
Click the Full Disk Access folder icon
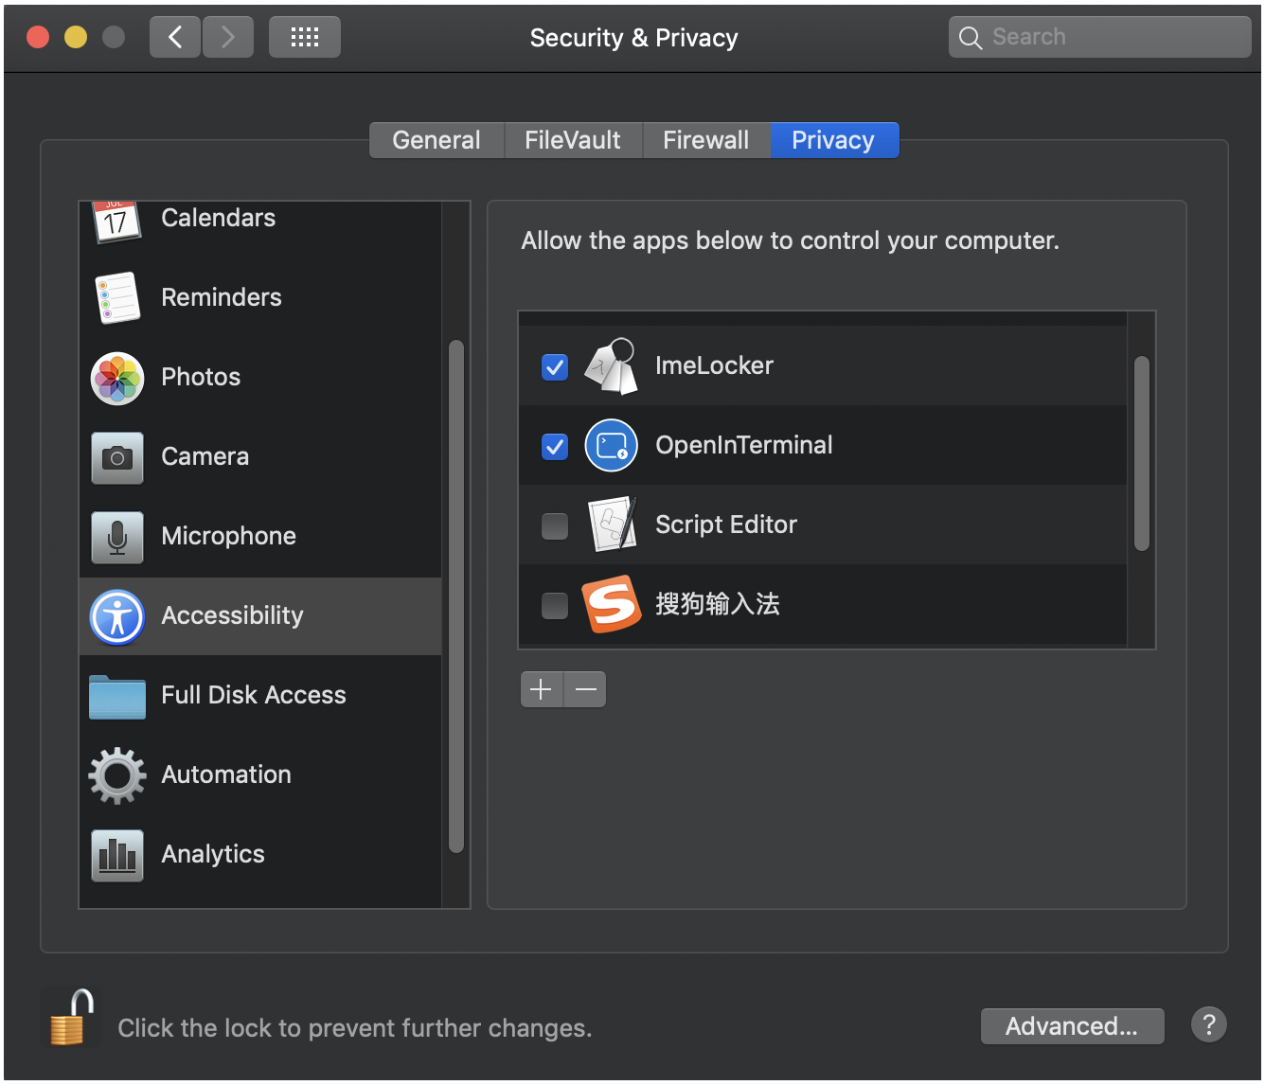click(x=117, y=697)
